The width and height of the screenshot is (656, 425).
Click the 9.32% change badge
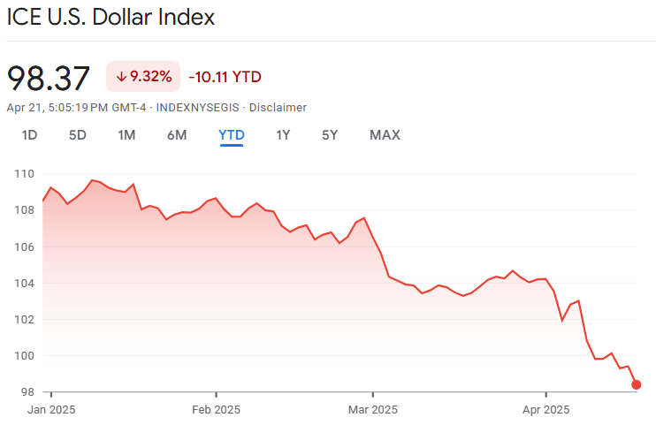pyautogui.click(x=143, y=77)
